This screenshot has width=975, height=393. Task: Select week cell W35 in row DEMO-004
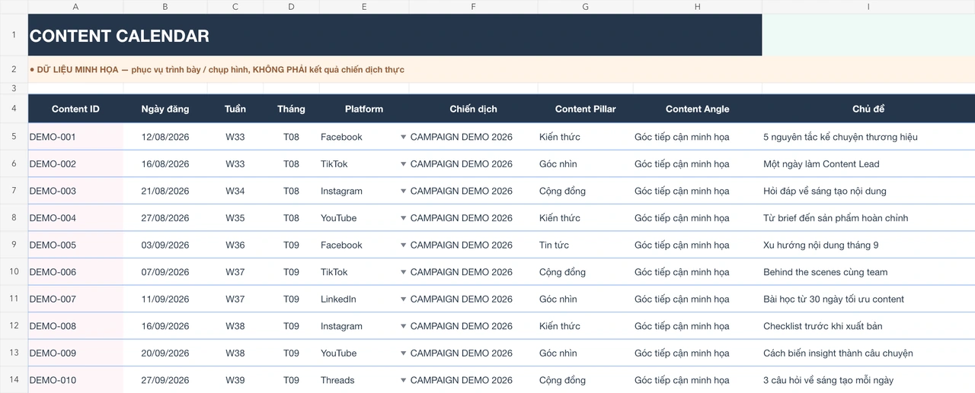[235, 218]
